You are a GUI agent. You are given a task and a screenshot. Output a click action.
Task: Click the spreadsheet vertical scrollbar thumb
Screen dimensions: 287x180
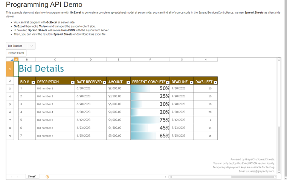[279, 94]
